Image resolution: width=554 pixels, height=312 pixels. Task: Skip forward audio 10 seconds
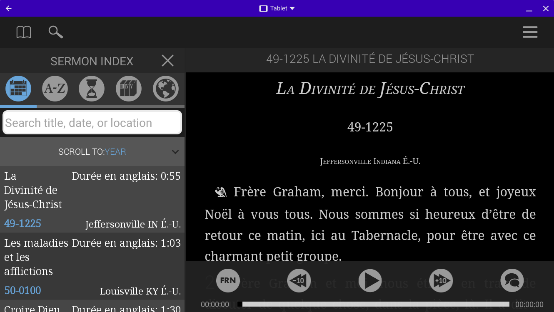pos(441,280)
